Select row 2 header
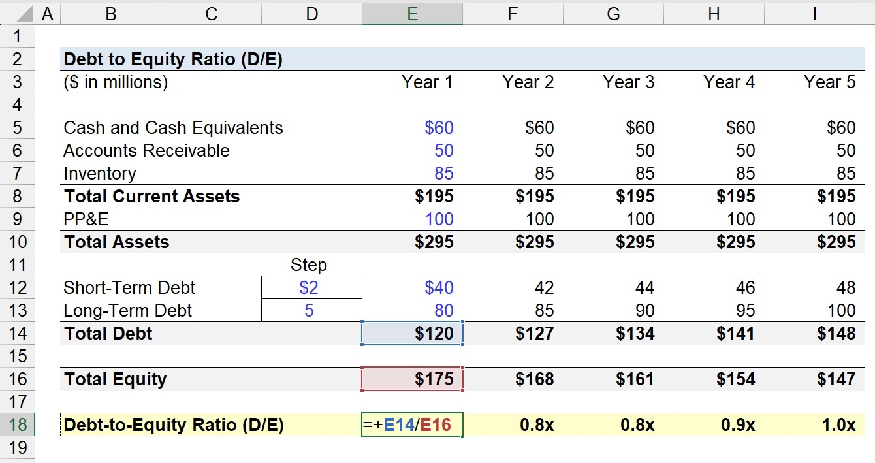 (18, 59)
